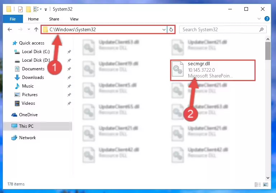This screenshot has height=193, width=276.
Task: Open the recent locations dropdown arrow
Action: tap(29, 29)
